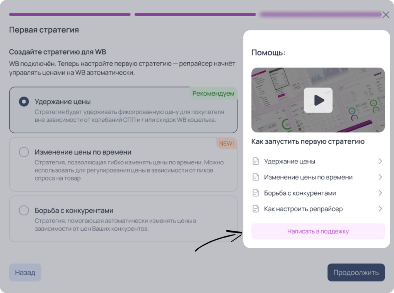Open the Как настроить репрайсер article

click(x=318, y=209)
